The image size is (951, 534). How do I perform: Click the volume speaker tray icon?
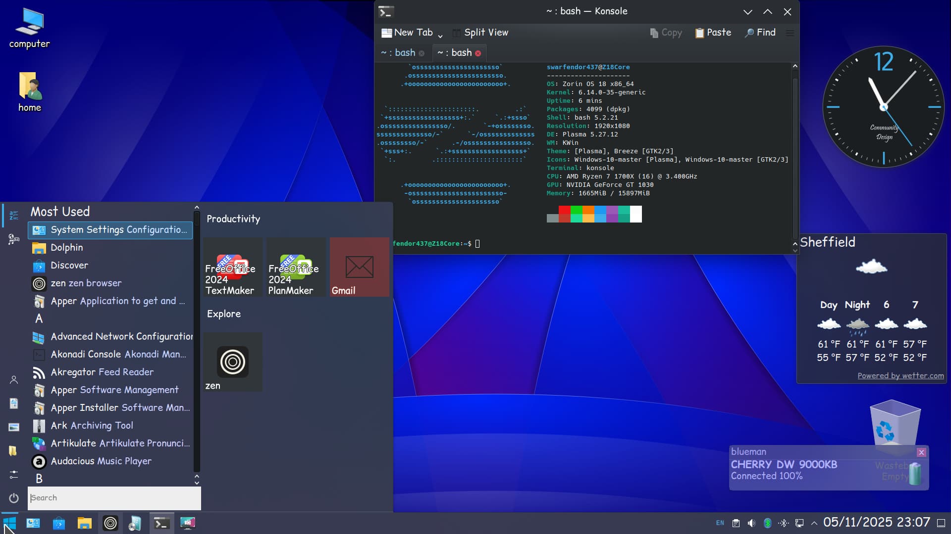(x=751, y=523)
